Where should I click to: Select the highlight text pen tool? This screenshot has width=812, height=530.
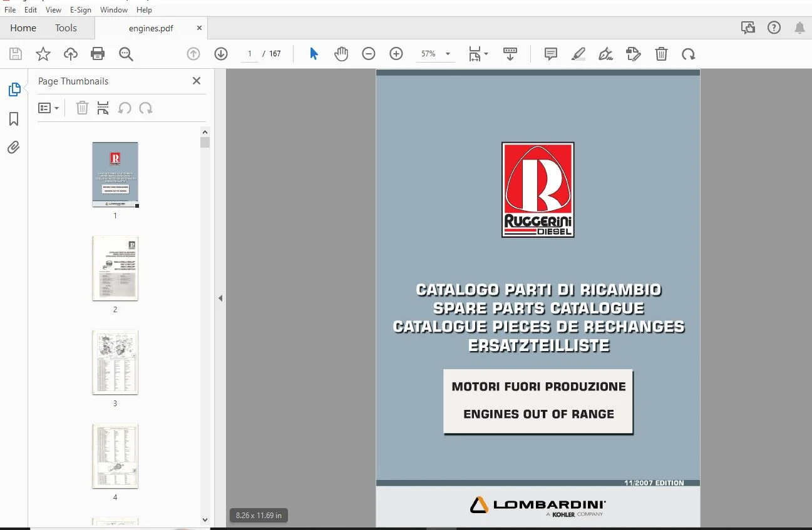(578, 54)
